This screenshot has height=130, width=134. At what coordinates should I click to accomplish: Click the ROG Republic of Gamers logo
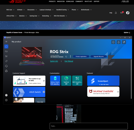click(17, 1)
